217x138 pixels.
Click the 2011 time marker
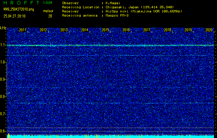(x=22, y=30)
